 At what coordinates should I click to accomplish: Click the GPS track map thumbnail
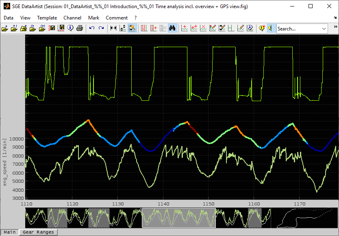304,218
